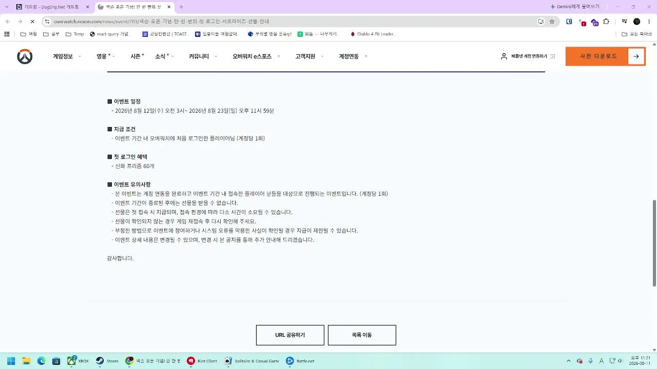Show hidden system tray icons chevron
This screenshot has height=369, width=657.
568,361
